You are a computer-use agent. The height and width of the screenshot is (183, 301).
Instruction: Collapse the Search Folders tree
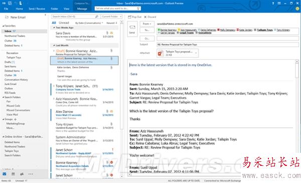point(4,98)
